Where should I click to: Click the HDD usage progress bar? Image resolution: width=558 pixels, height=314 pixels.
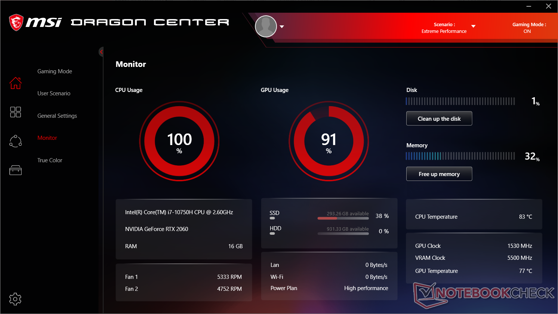click(x=343, y=234)
